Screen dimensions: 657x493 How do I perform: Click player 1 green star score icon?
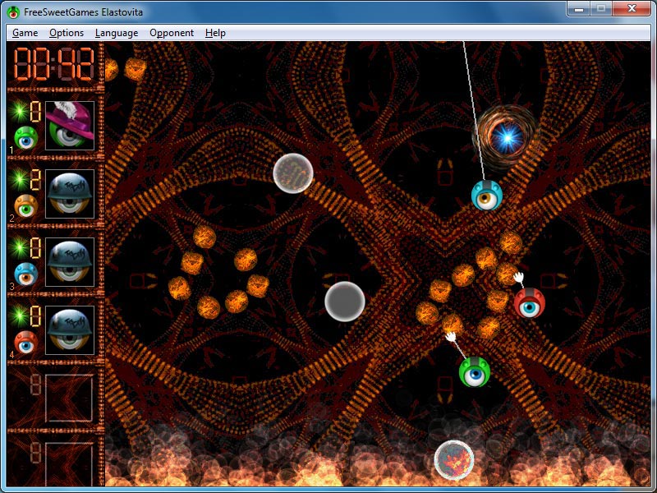(19, 111)
